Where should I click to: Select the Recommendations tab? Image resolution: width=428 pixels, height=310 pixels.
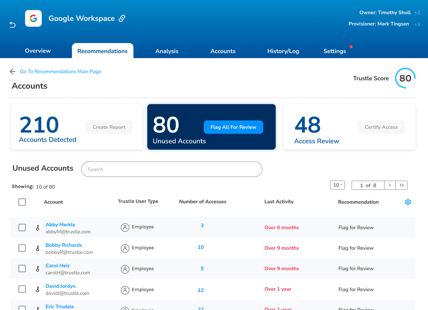point(102,51)
